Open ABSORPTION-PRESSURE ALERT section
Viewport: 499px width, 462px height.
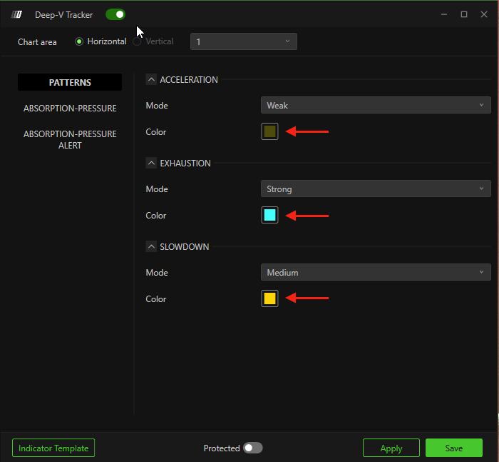[x=70, y=139]
